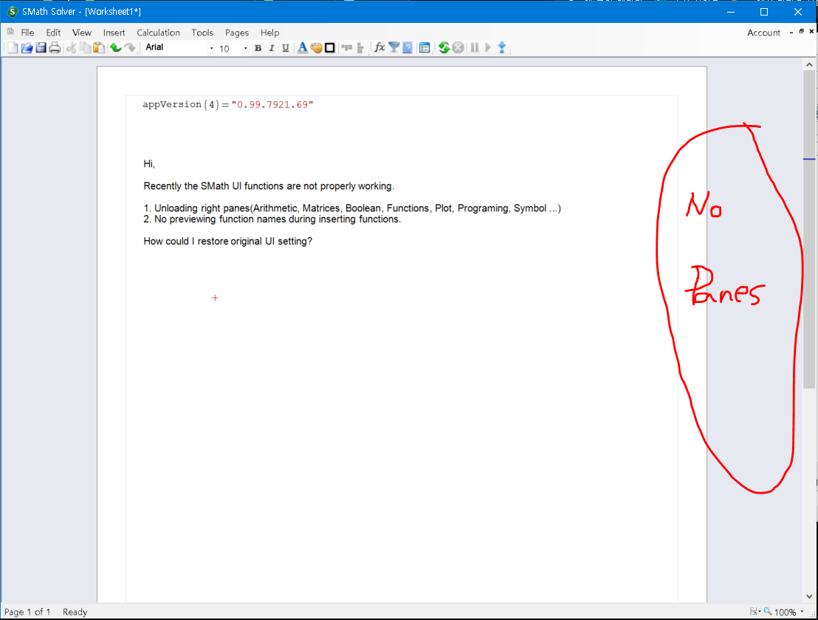Print the worksheet using the printer icon
The height and width of the screenshot is (620, 818).
tap(55, 48)
